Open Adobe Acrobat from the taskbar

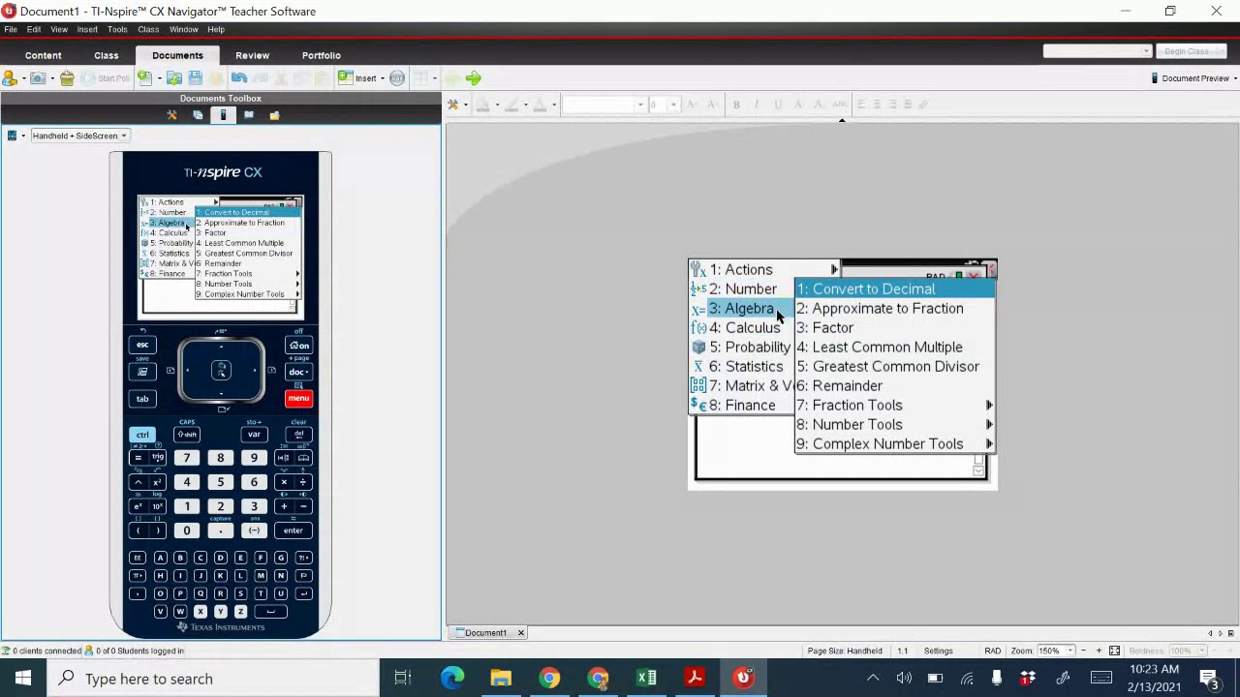pos(695,678)
